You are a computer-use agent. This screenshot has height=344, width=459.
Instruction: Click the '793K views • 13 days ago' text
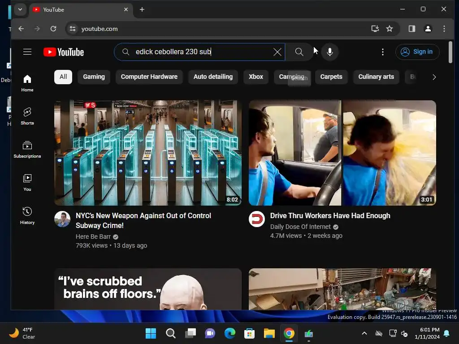tap(111, 246)
